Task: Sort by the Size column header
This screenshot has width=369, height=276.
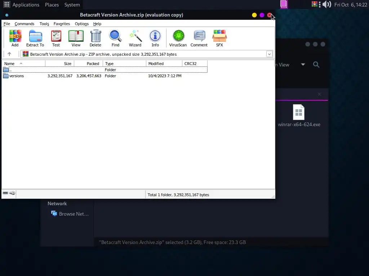Action: coord(60,64)
